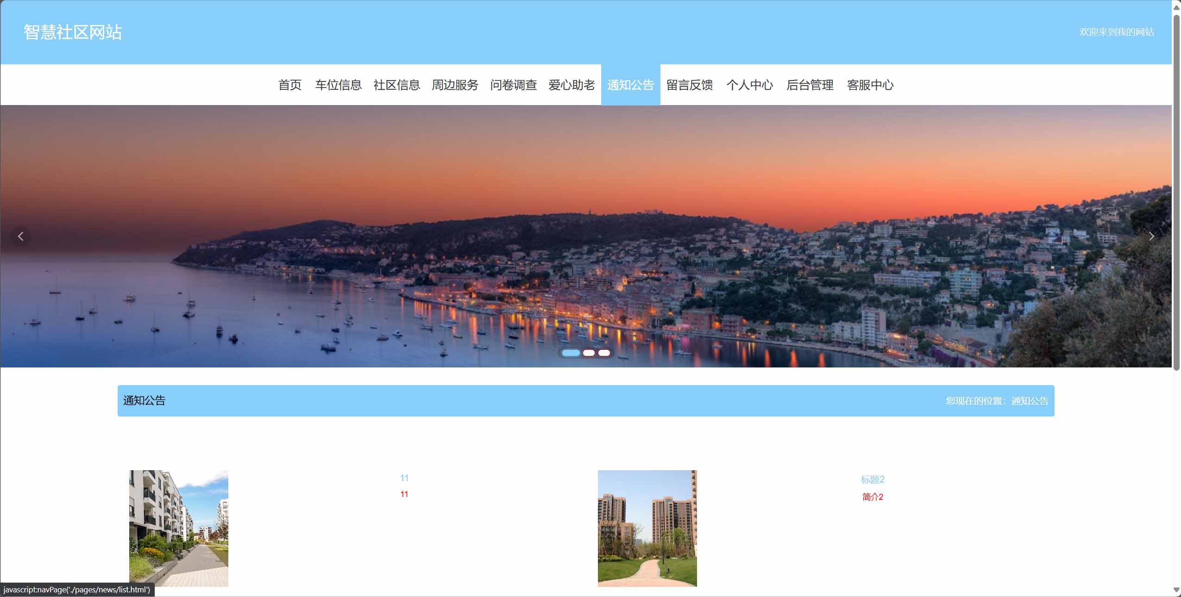Open the notice titled 11 in blue

tap(404, 478)
